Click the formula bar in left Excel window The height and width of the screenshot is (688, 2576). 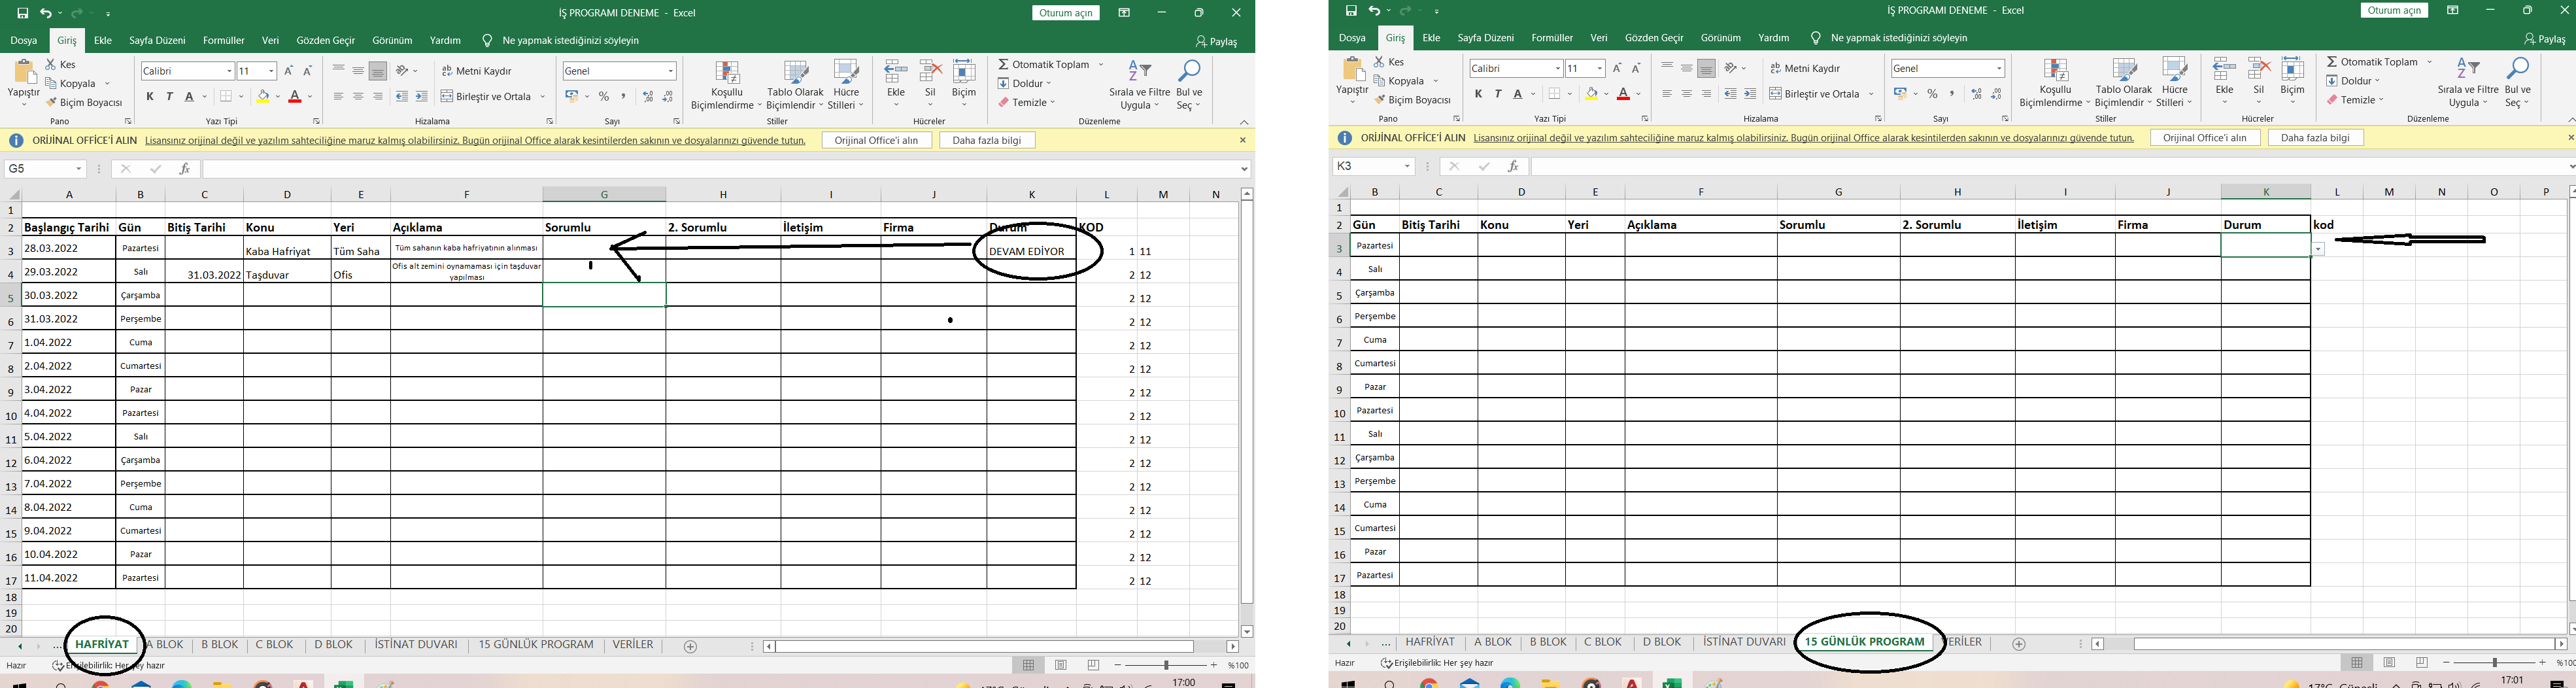pos(720,169)
